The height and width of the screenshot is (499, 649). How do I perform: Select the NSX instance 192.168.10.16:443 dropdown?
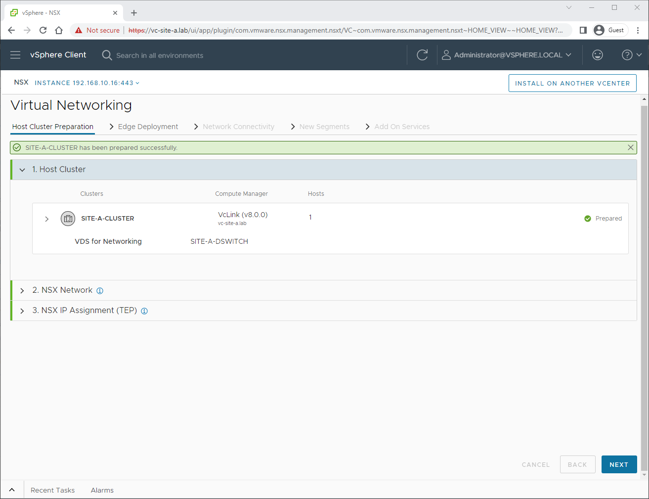pyautogui.click(x=87, y=83)
